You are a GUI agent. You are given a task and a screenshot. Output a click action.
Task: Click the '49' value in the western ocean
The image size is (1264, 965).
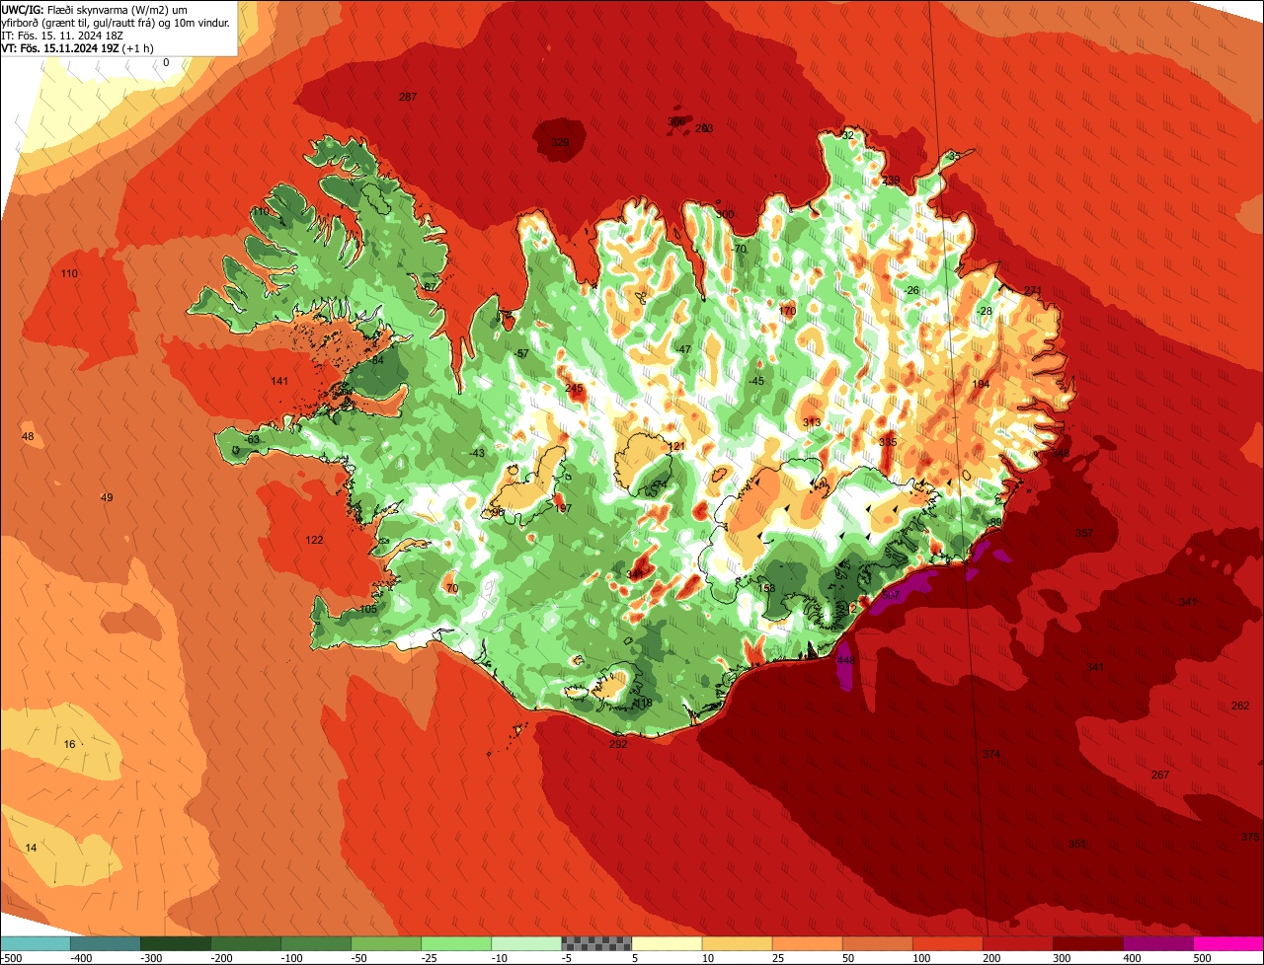coord(107,497)
